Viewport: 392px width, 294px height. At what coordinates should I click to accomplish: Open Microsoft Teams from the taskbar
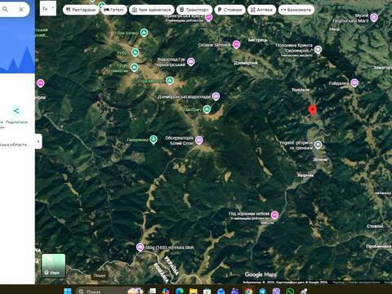click(x=234, y=291)
